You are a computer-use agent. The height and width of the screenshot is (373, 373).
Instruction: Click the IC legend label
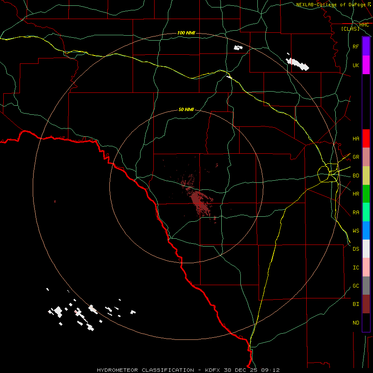coord(356,268)
